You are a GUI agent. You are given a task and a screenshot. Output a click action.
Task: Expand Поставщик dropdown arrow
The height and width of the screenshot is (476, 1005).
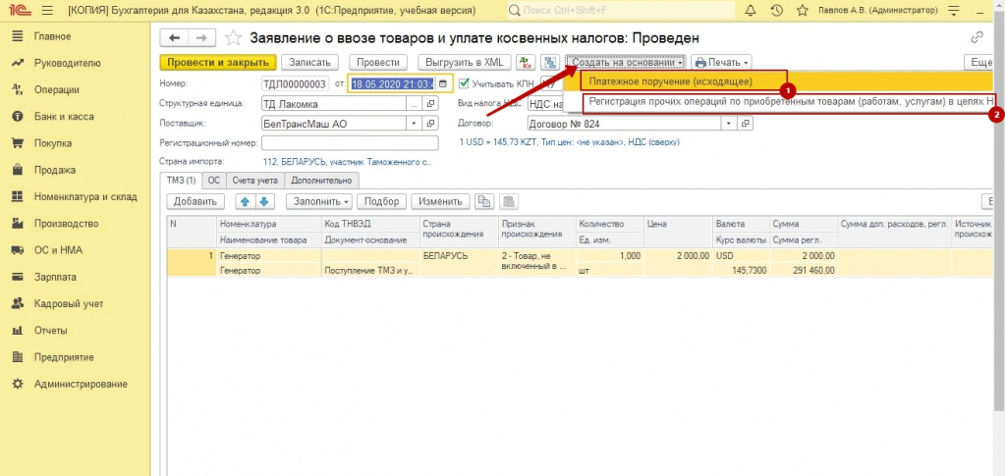(414, 124)
